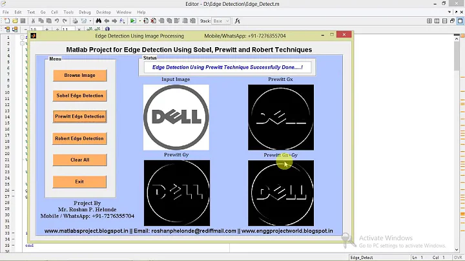Cut selection using the scissors icon
Viewport: 465px width, 261px height.
[33, 21]
